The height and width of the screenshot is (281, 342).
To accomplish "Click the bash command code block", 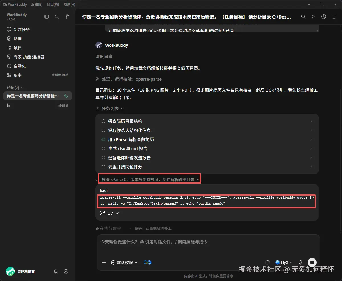I will pos(207,201).
